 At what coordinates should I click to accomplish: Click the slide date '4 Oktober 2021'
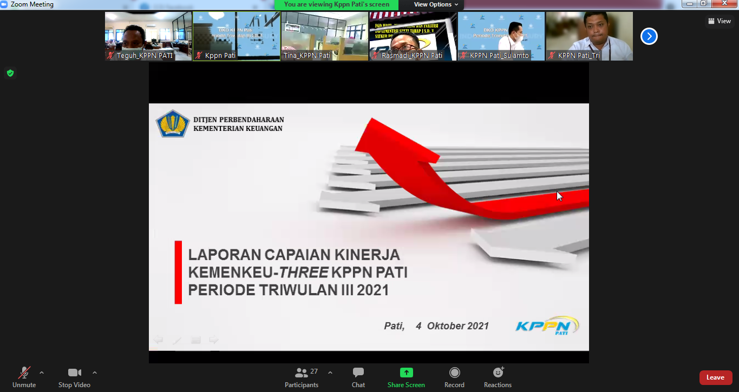[452, 326]
